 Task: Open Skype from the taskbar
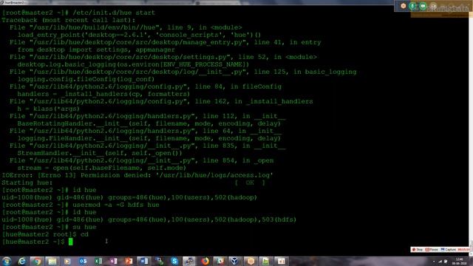click(x=174, y=261)
